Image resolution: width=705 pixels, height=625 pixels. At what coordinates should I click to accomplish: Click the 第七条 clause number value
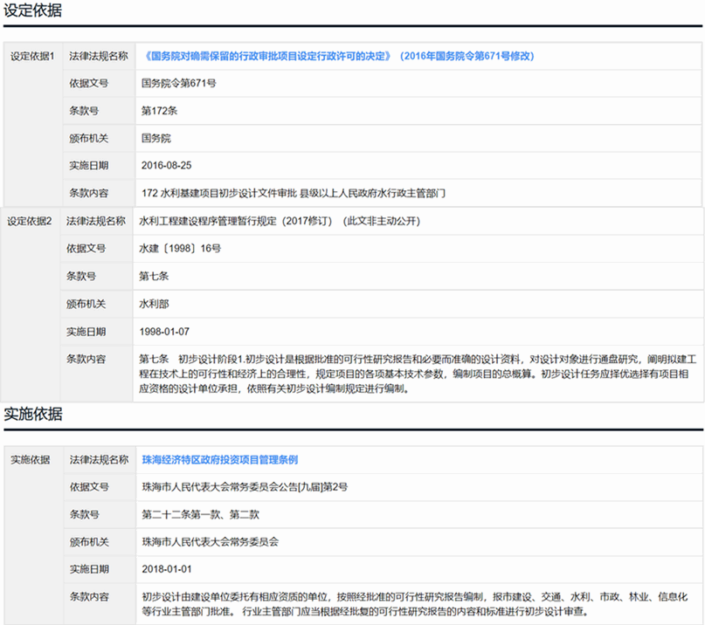[154, 277]
